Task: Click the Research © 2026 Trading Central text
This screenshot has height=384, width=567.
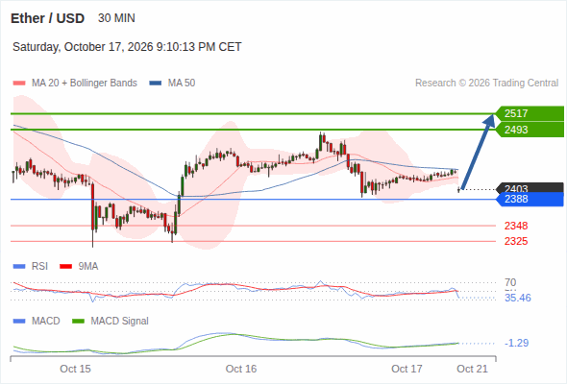Action: (486, 84)
